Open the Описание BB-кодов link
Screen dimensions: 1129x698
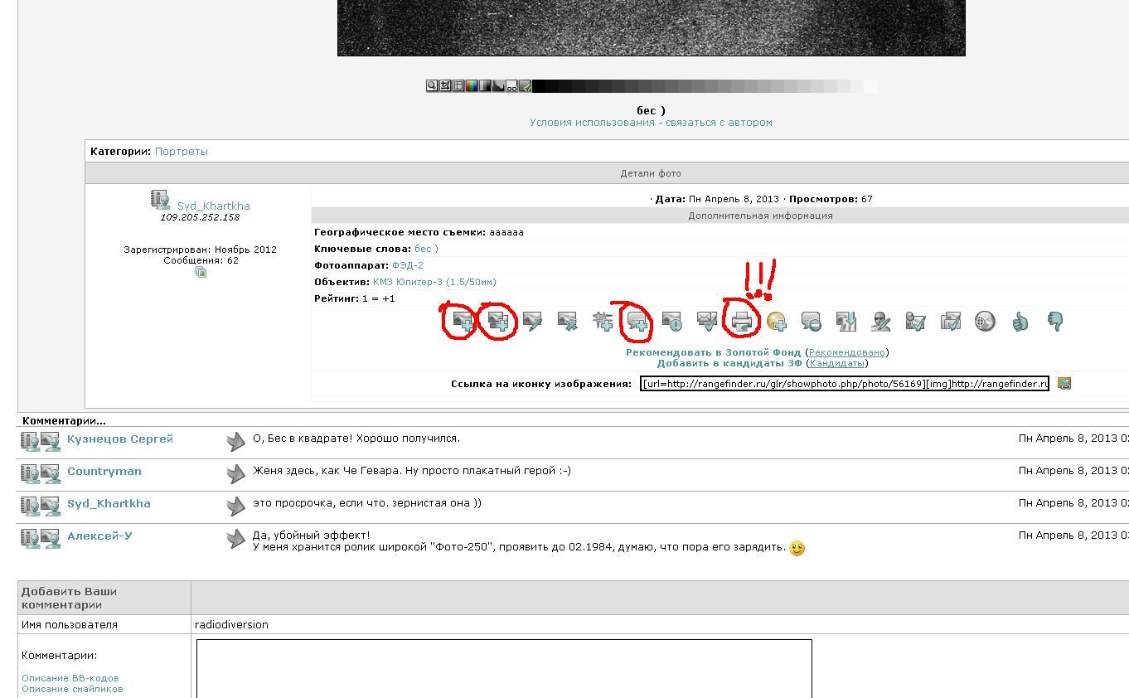click(x=70, y=678)
